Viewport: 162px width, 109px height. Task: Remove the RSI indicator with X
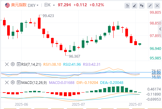[x=7, y=64]
